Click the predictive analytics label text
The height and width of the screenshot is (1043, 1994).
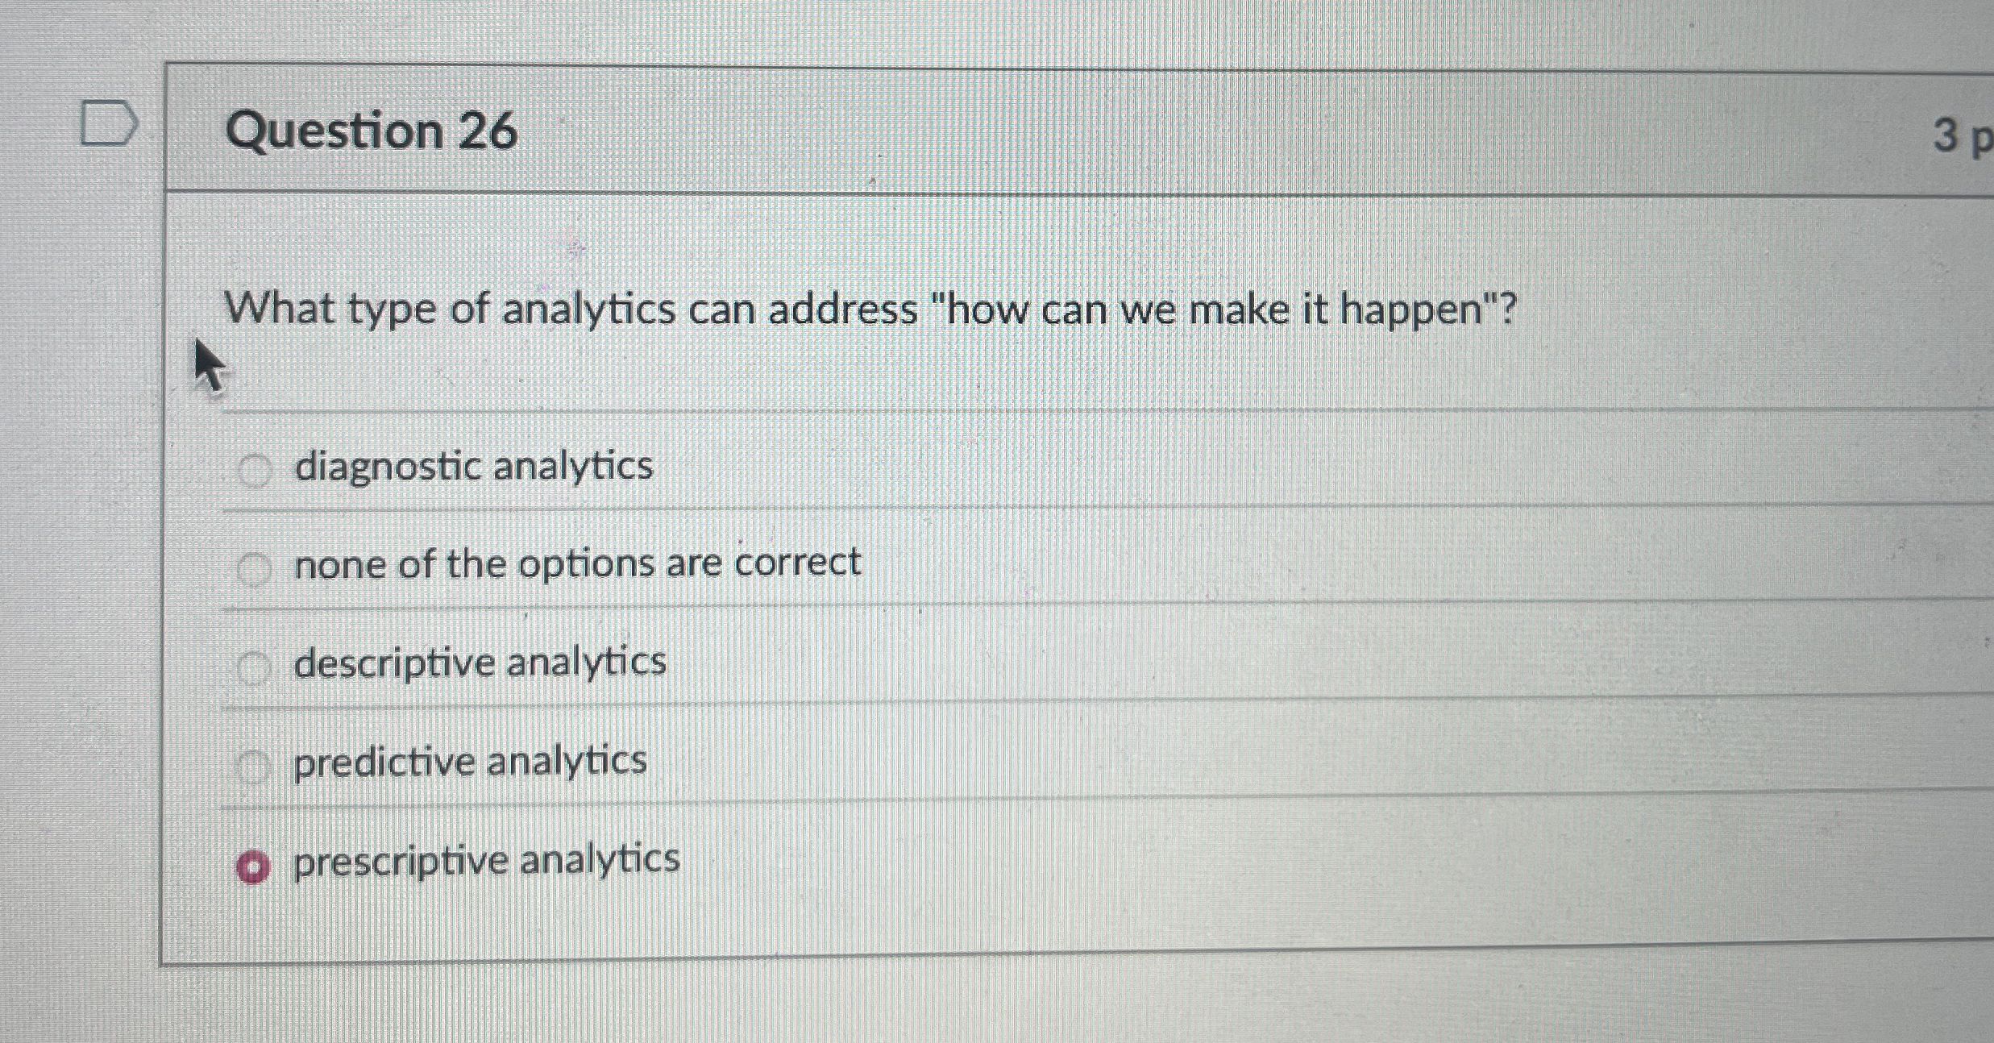tap(469, 762)
